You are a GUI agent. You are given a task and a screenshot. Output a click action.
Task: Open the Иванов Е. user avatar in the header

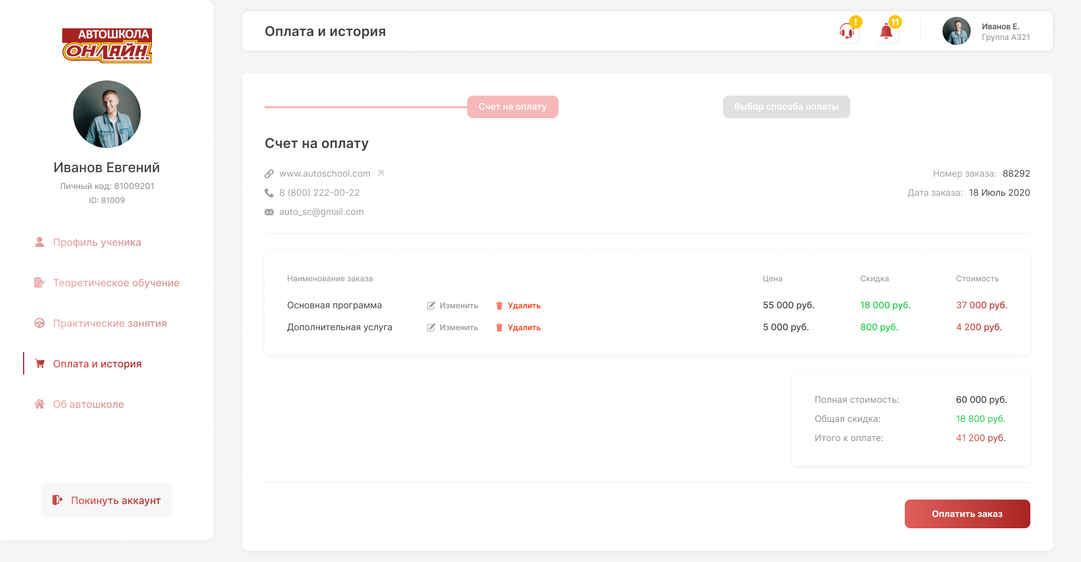[956, 31]
